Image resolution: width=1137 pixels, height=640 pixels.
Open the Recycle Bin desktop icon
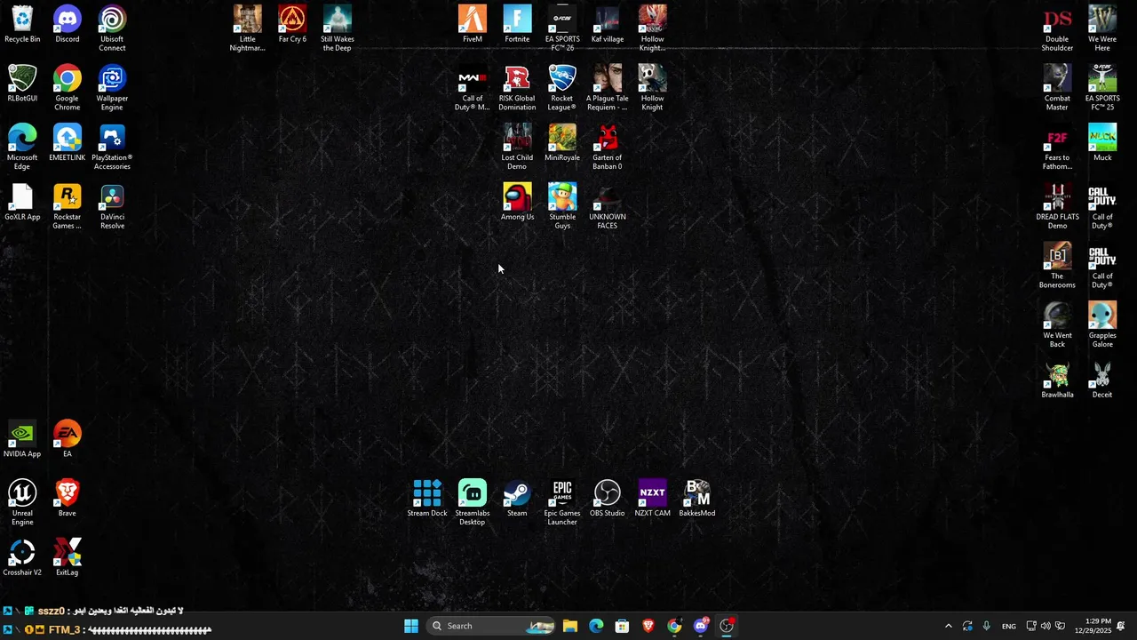coord(22,25)
